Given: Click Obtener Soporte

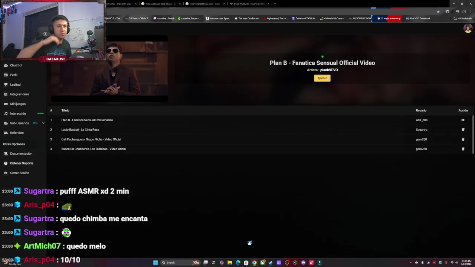Looking at the screenshot, I should point(22,163).
